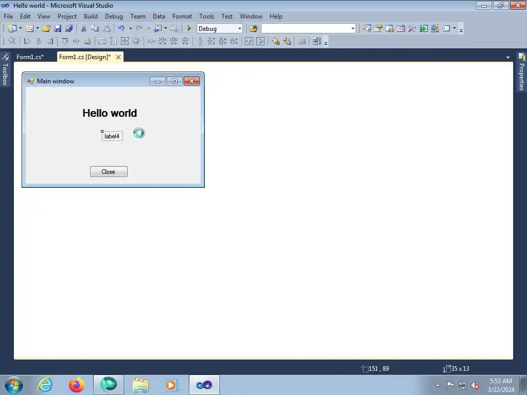Expand the Navigate Backward dropdown arrow

[x=166, y=29]
